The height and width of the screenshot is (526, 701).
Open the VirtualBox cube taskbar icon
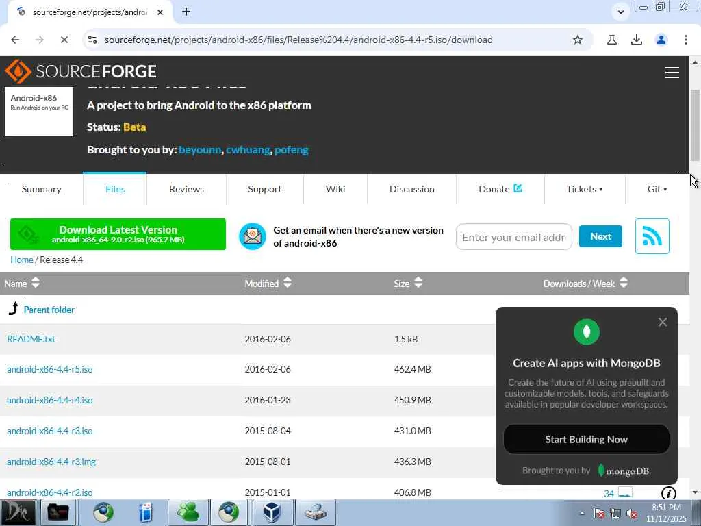tap(272, 512)
